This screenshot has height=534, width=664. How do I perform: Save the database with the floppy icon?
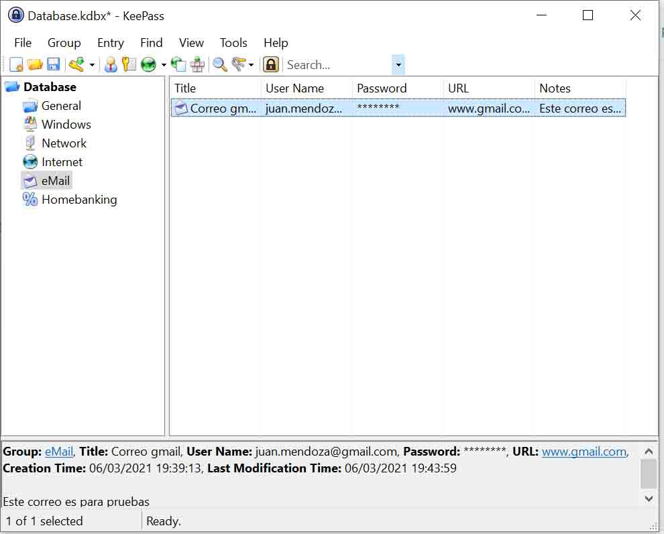click(54, 64)
